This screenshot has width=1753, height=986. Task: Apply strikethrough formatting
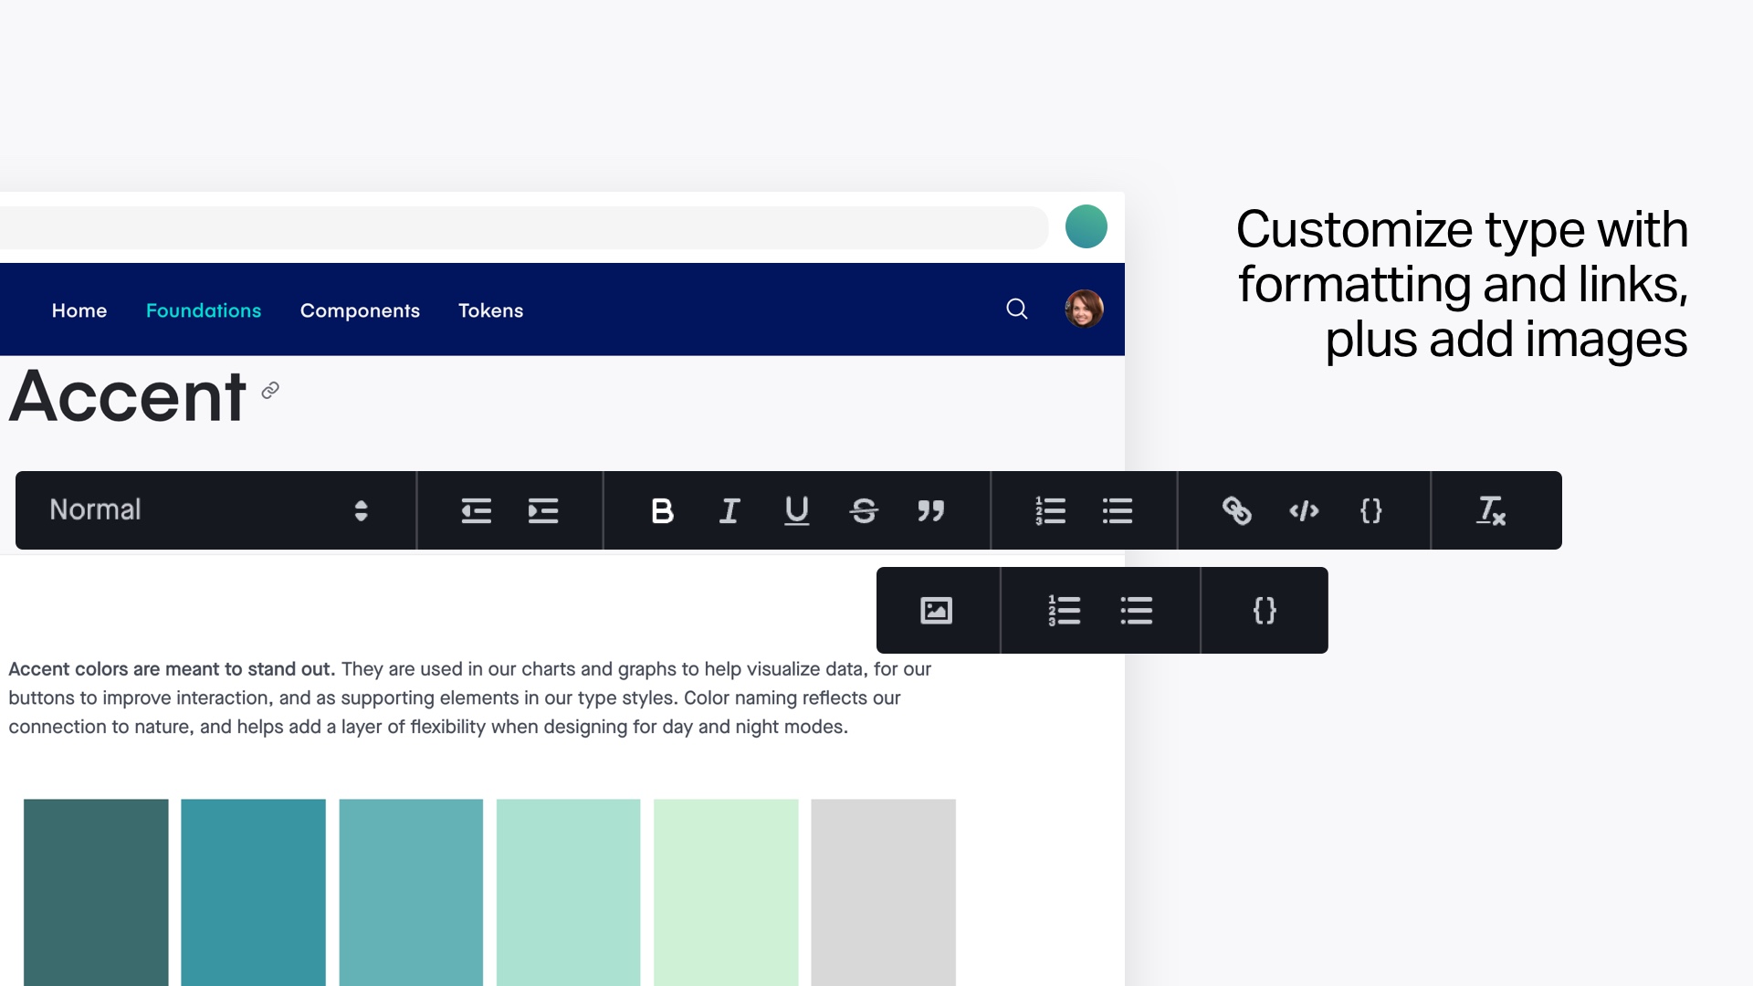click(864, 510)
